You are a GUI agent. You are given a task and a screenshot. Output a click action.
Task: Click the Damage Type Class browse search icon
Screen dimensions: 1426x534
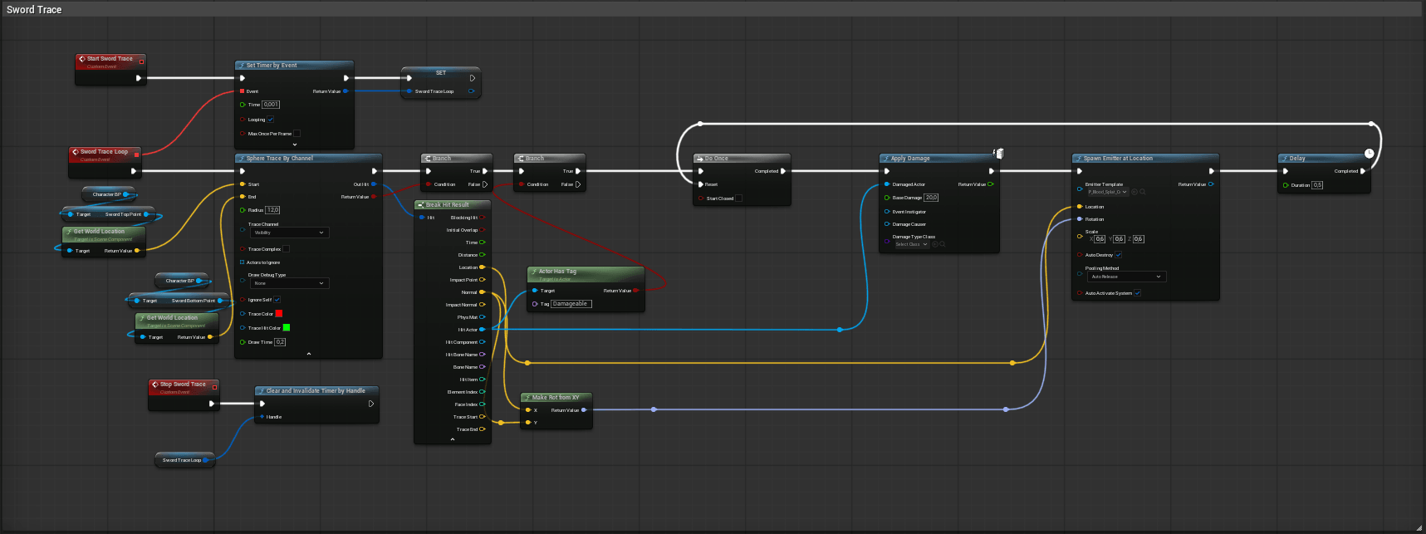943,244
